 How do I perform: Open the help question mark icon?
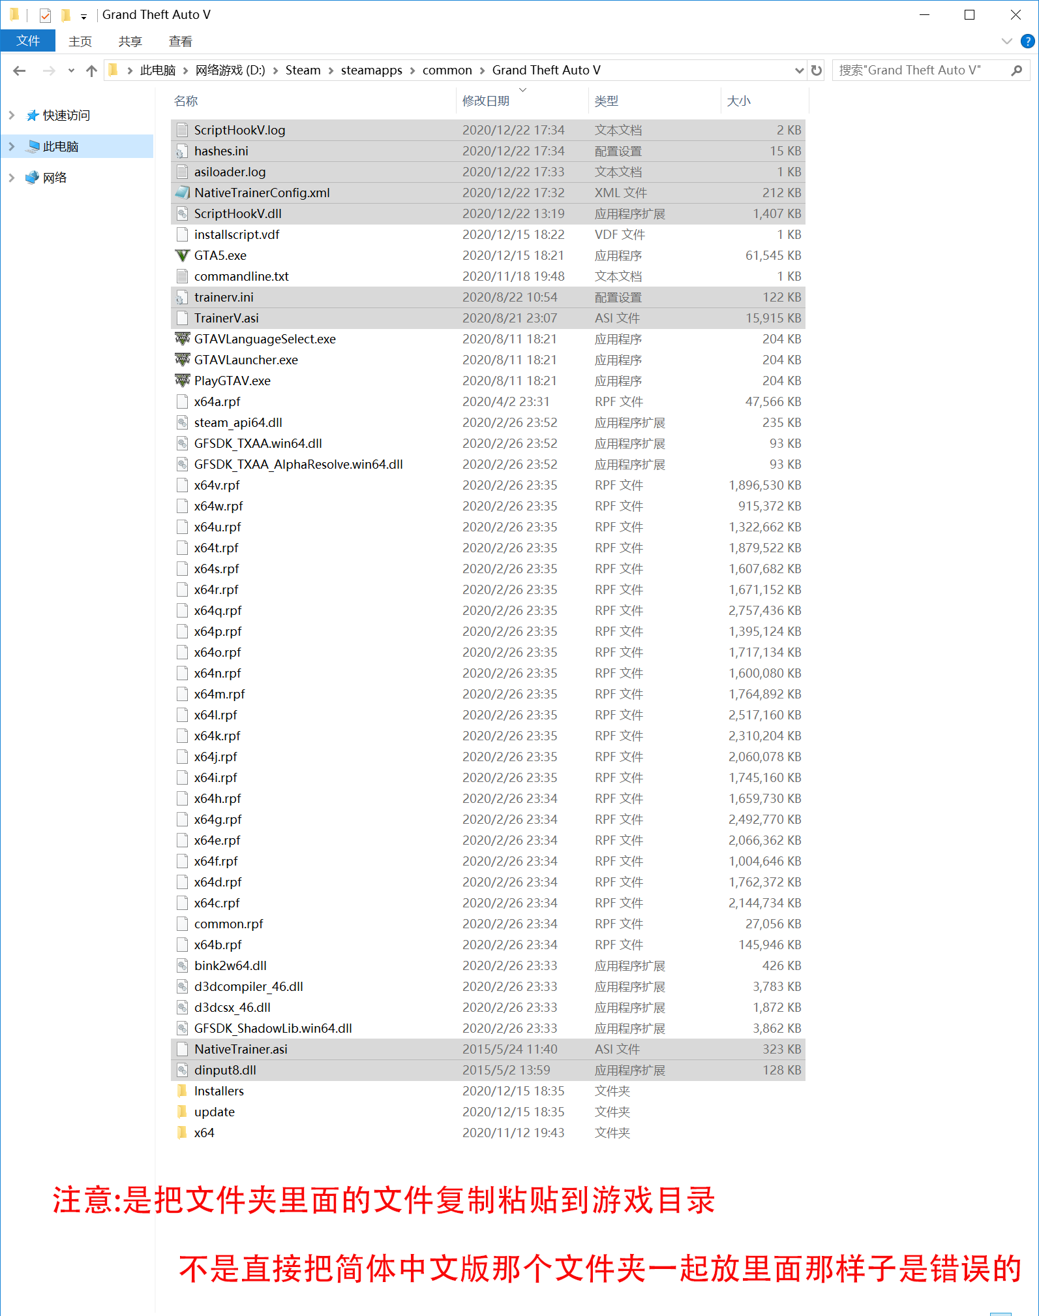1027,41
